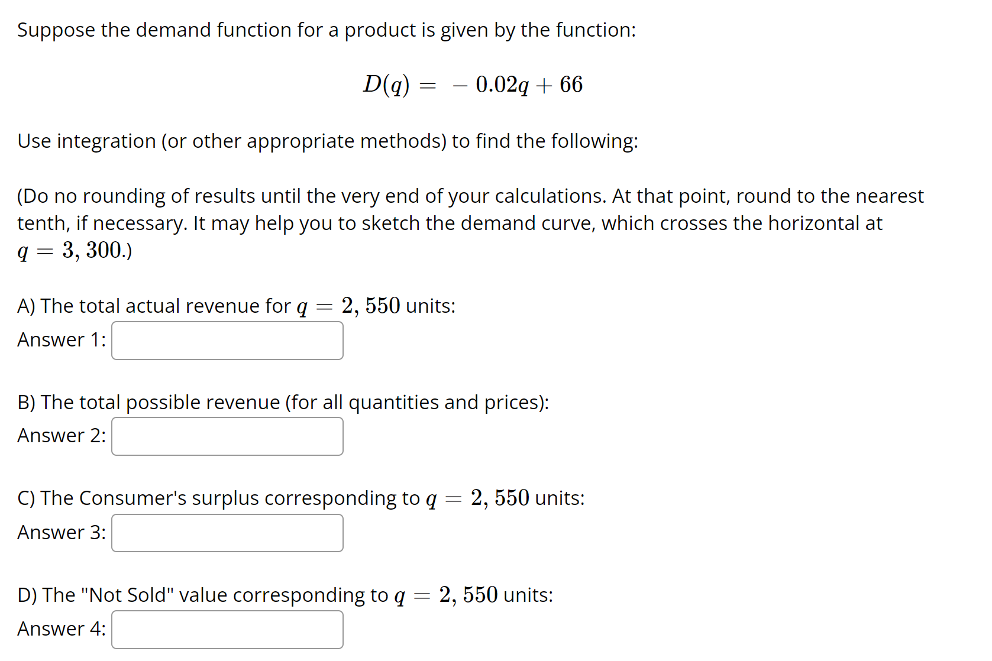The height and width of the screenshot is (661, 992).
Task: Click the Answer 1 label
Action: (60, 340)
